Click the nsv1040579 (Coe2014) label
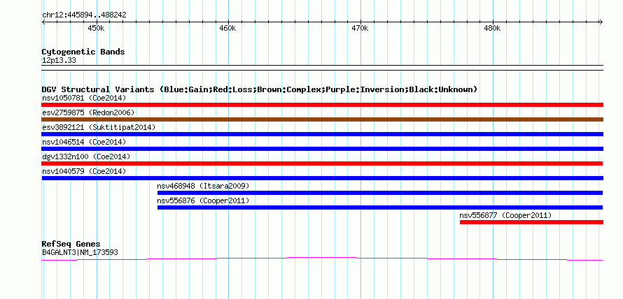The width and height of the screenshot is (623, 299). pyautogui.click(x=84, y=171)
